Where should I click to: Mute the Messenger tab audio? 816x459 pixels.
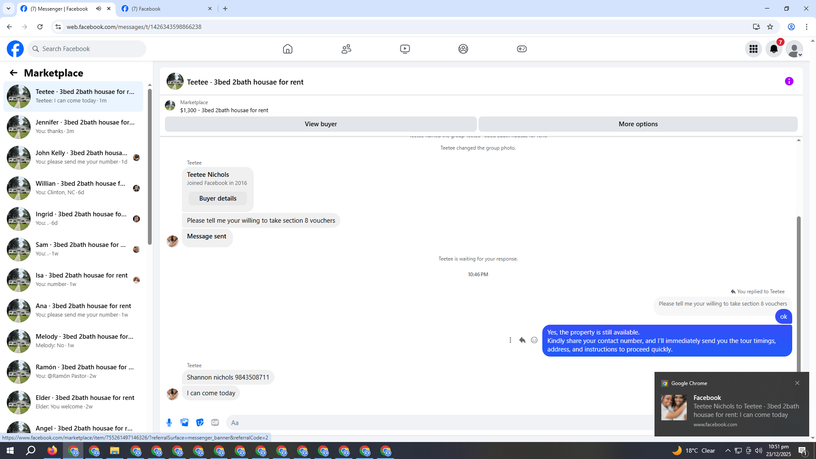(x=99, y=8)
